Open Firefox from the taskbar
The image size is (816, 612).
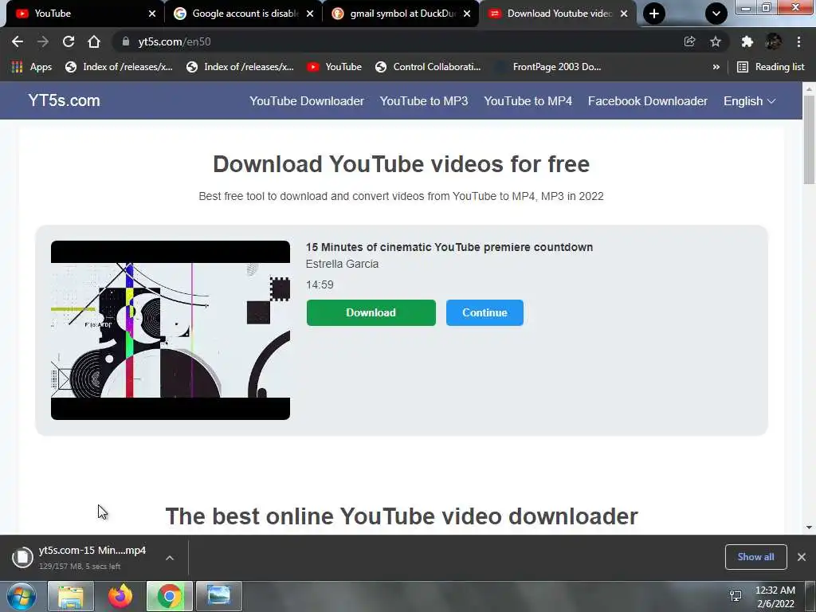click(120, 596)
